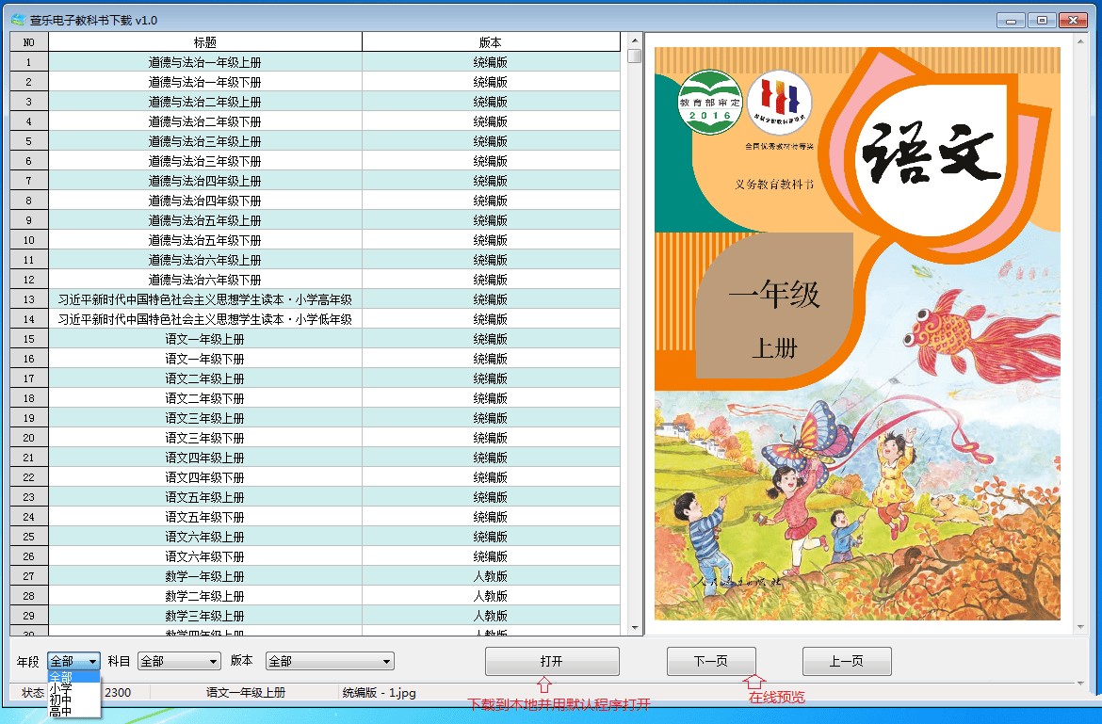Click the 2300 count in status bar

[x=118, y=692]
